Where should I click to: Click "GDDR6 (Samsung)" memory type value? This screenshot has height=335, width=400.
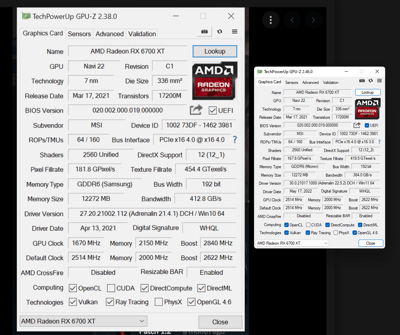(105, 184)
